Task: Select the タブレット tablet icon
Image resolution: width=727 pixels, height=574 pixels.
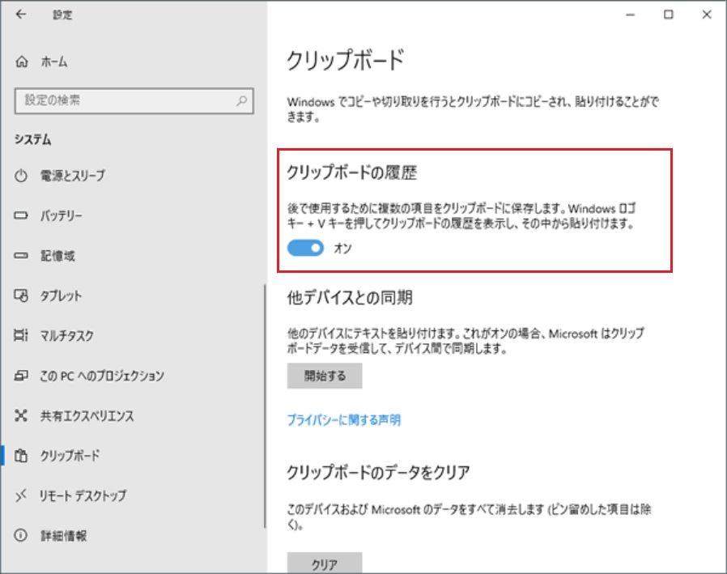Action: [21, 296]
